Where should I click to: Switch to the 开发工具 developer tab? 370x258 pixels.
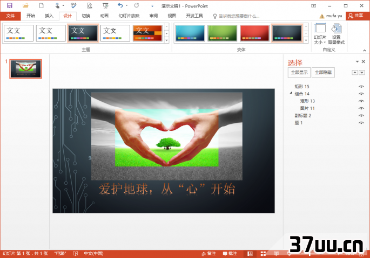click(194, 16)
